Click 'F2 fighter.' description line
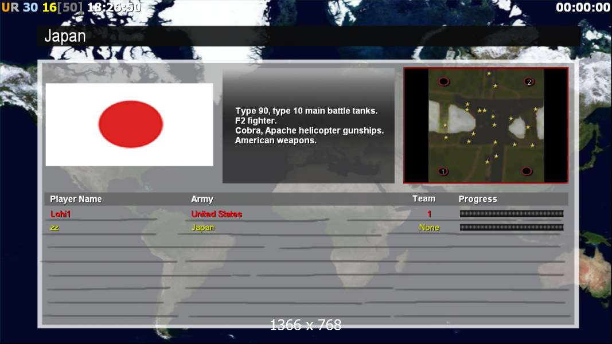 pyautogui.click(x=256, y=120)
